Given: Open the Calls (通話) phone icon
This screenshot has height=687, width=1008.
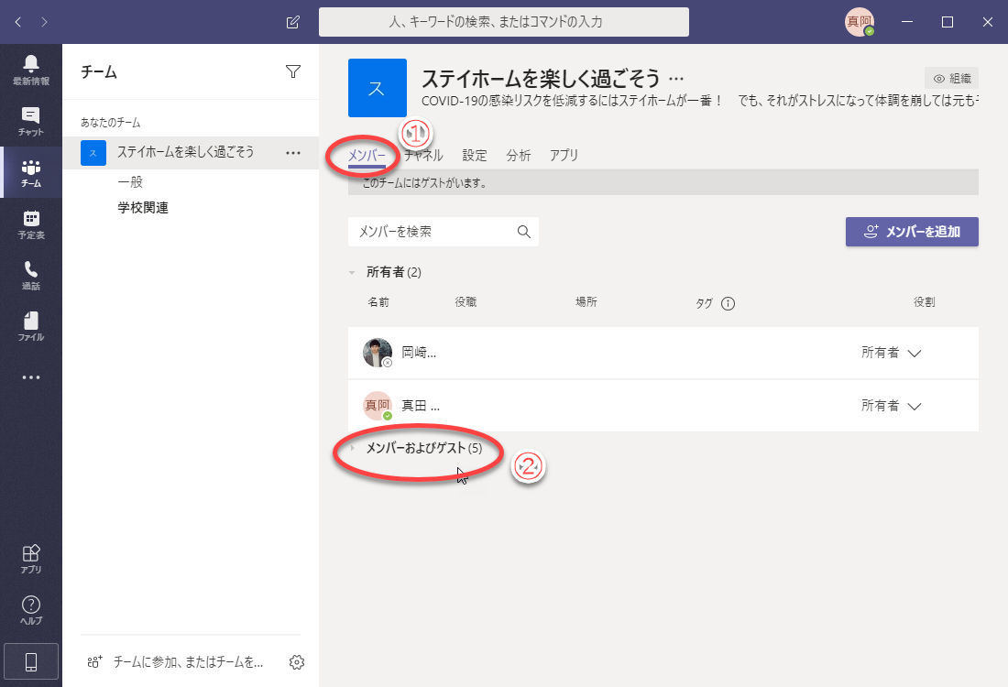Looking at the screenshot, I should pos(31,275).
